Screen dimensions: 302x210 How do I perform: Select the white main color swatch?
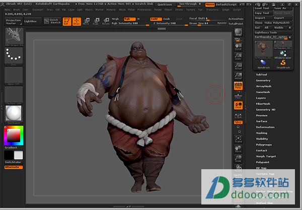(x=18, y=155)
